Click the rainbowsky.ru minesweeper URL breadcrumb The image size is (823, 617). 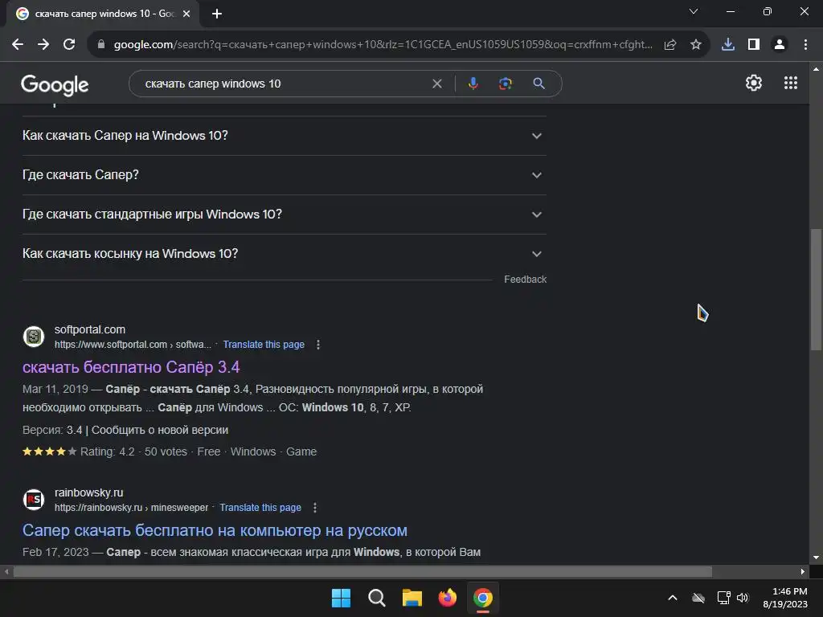pyautogui.click(x=131, y=508)
